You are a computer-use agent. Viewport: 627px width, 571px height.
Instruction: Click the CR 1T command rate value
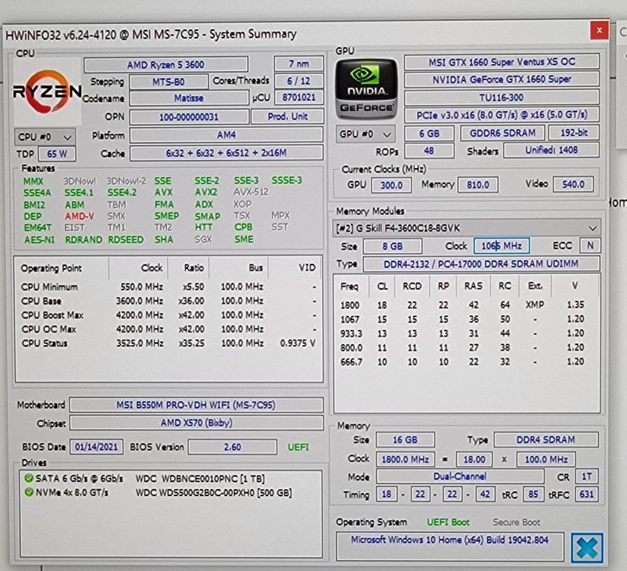[586, 476]
